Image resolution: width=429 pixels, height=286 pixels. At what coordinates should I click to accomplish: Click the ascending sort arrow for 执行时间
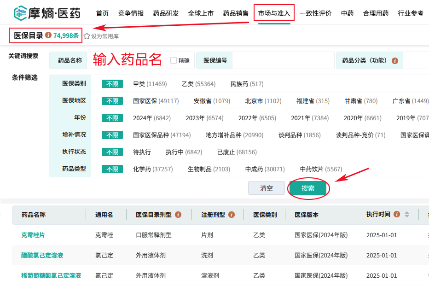[x=407, y=213]
